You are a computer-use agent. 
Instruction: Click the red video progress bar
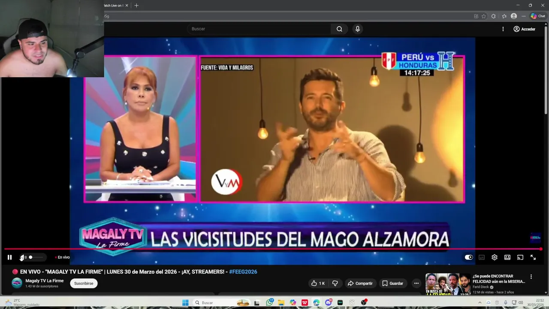tap(273, 249)
